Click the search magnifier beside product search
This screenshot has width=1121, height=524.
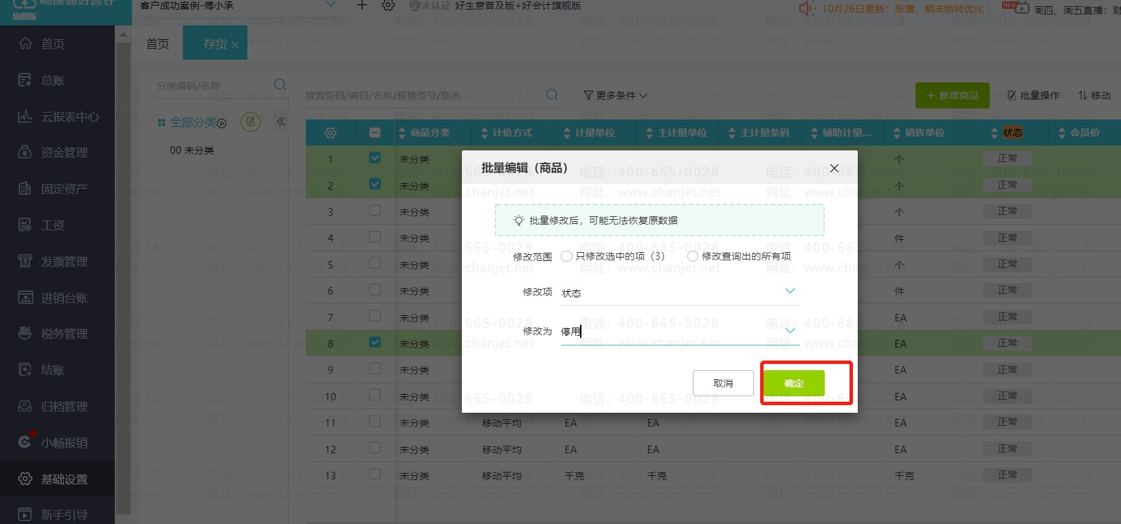(552, 95)
